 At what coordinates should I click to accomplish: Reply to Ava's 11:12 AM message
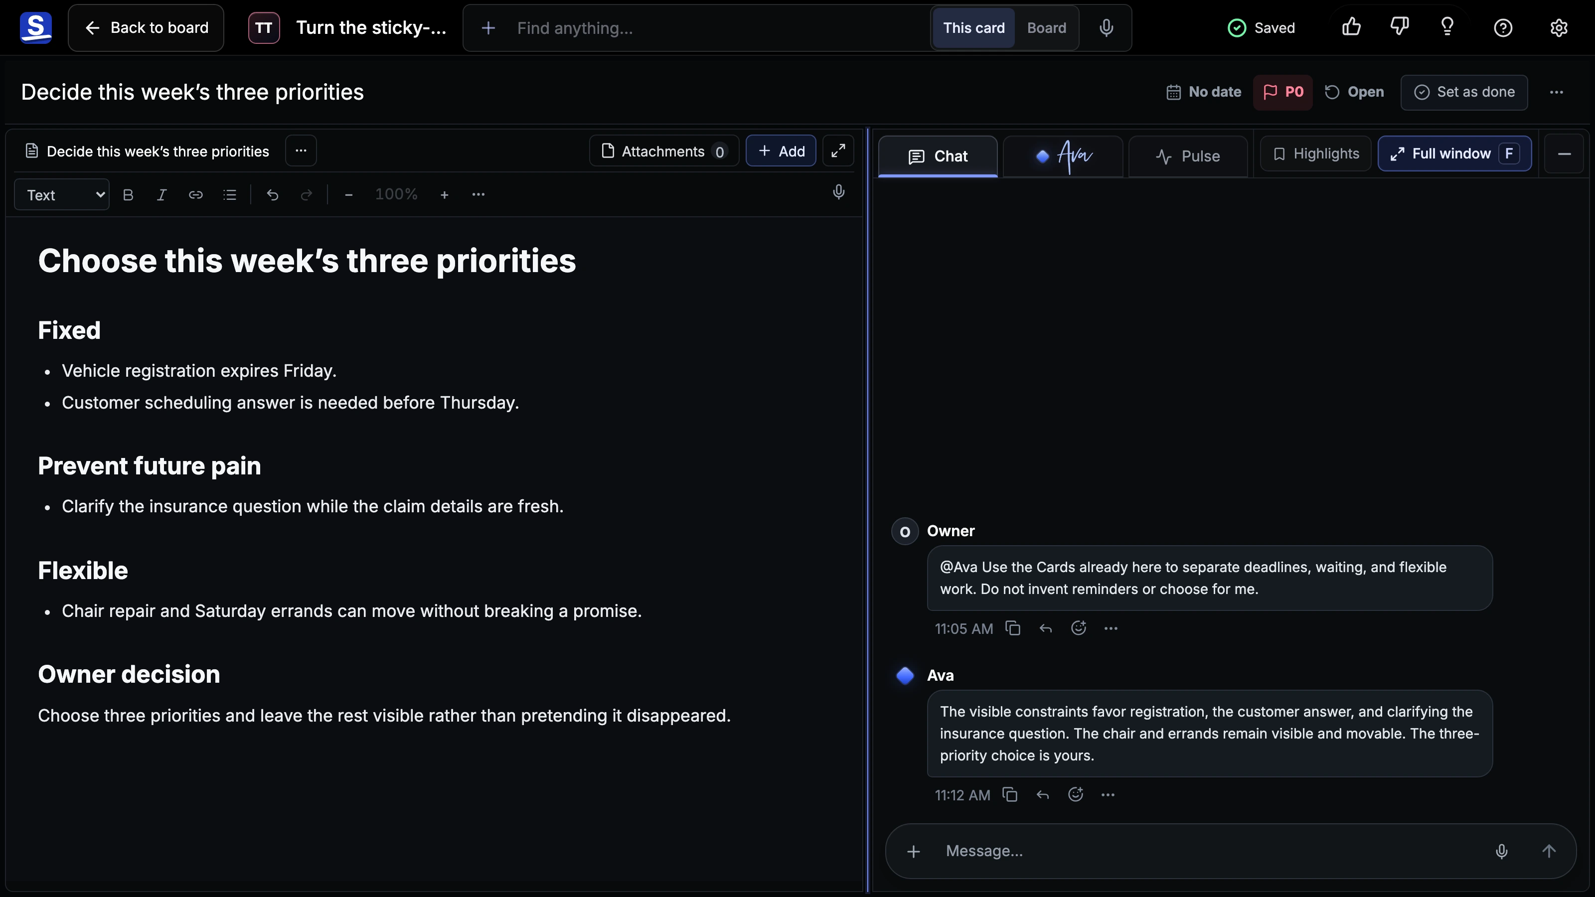pos(1043,795)
